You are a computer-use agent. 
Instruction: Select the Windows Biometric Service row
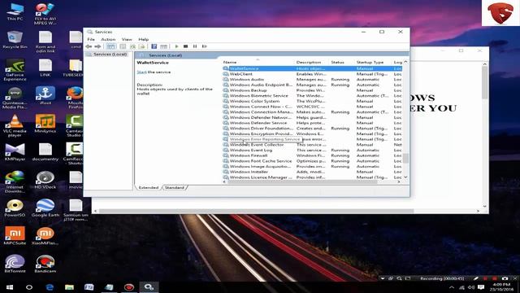coord(312,96)
